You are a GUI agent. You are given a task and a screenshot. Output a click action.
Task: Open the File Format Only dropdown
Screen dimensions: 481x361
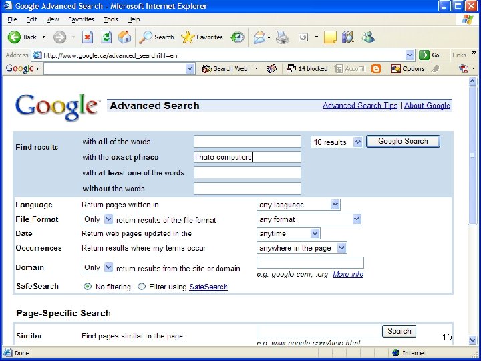98,219
